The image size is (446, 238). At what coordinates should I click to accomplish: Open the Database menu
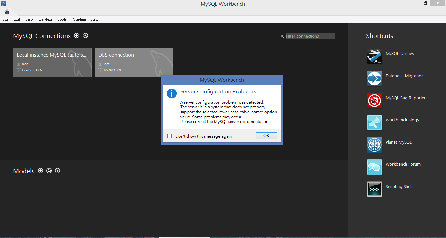tap(45, 19)
